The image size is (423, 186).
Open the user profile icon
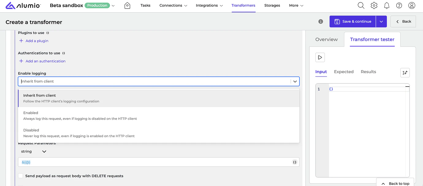pyautogui.click(x=412, y=6)
